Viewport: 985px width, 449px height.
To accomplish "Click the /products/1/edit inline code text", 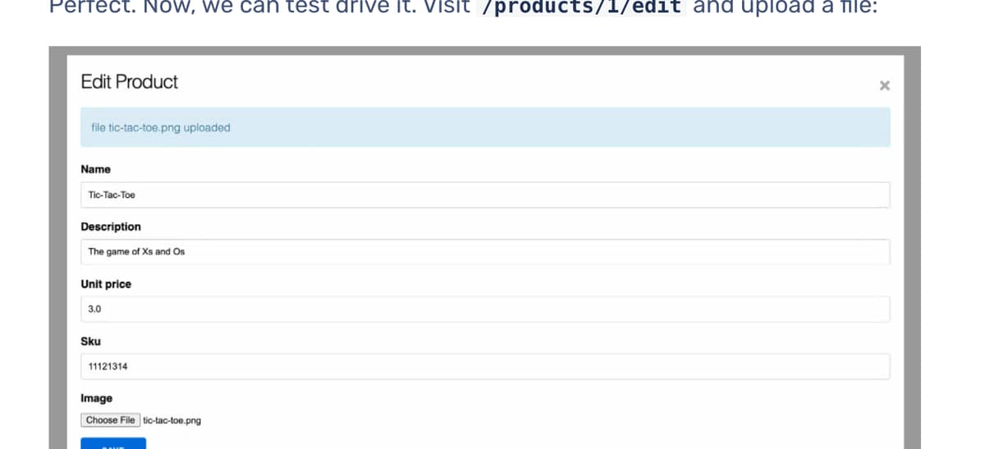I will [x=581, y=7].
